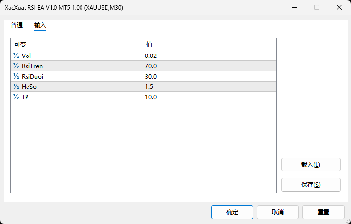Reset inputs using the 重置 button

click(323, 212)
